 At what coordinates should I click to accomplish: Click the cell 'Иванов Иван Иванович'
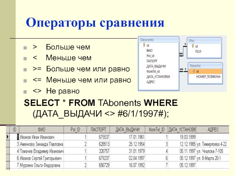click(x=41, y=137)
